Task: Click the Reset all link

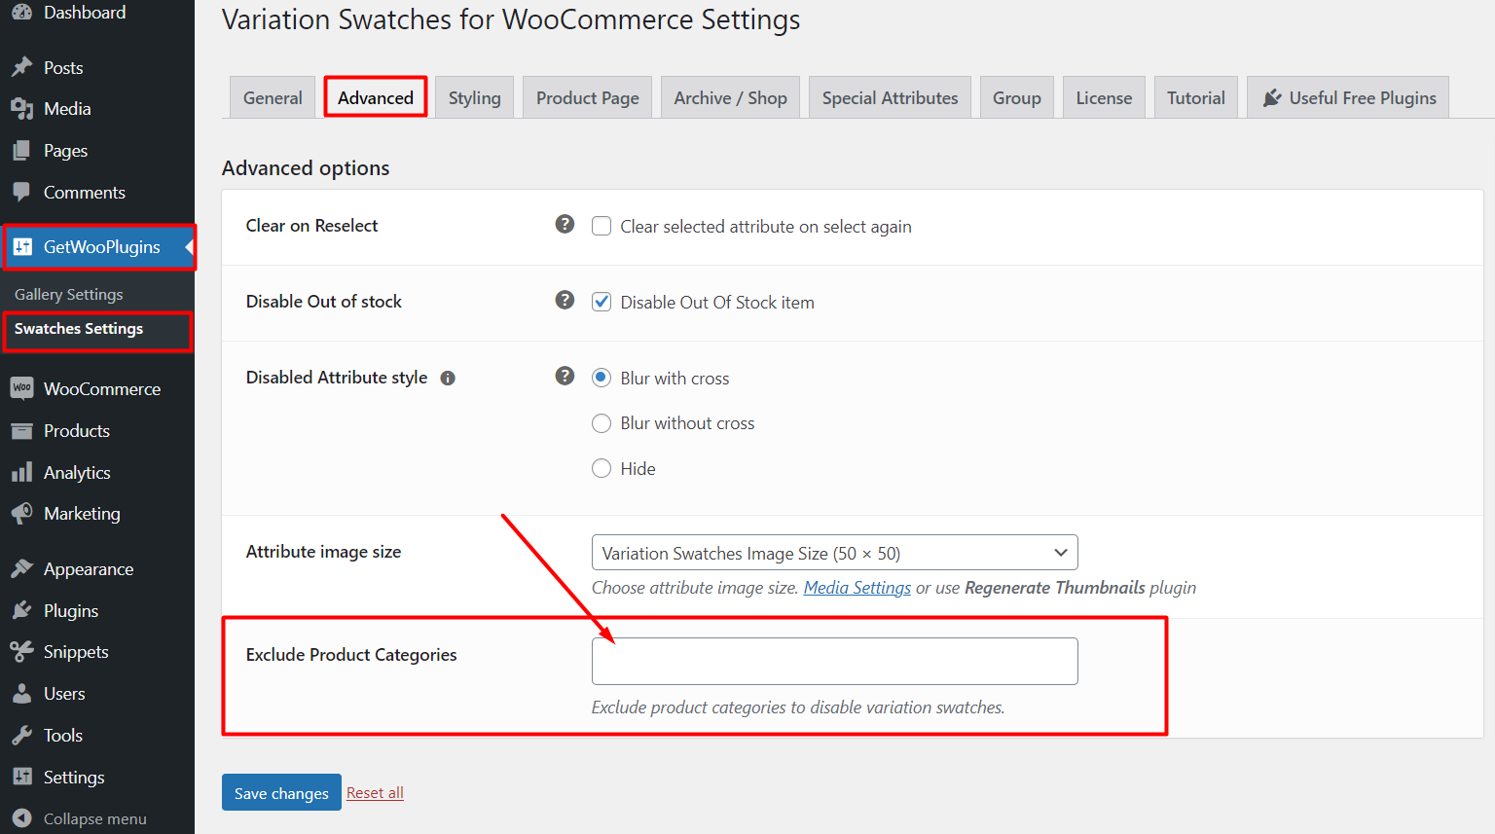Action: pos(375,792)
